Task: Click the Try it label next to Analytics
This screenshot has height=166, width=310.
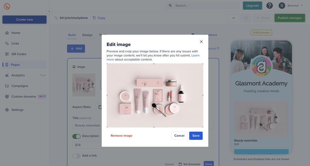Action: click(x=43, y=75)
